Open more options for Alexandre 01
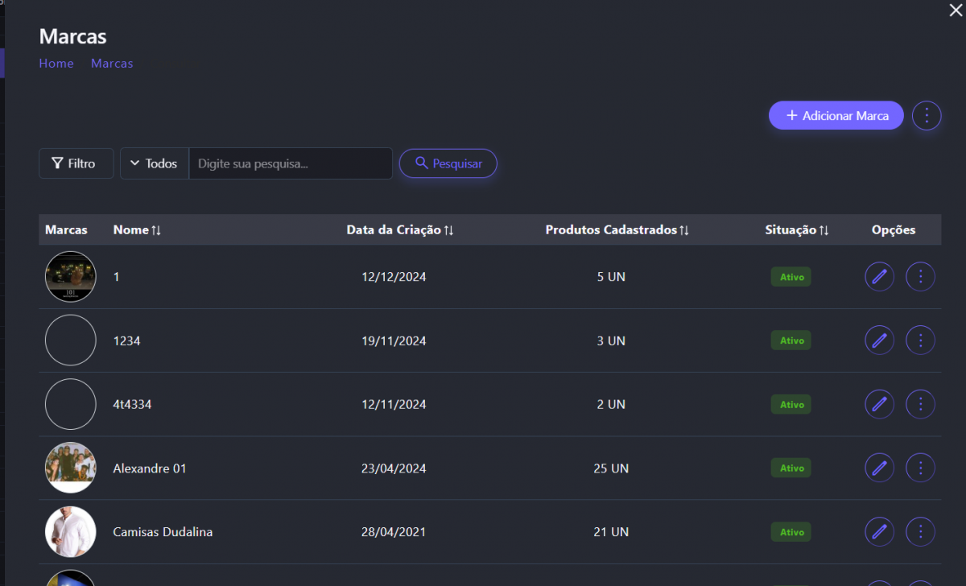 click(920, 468)
